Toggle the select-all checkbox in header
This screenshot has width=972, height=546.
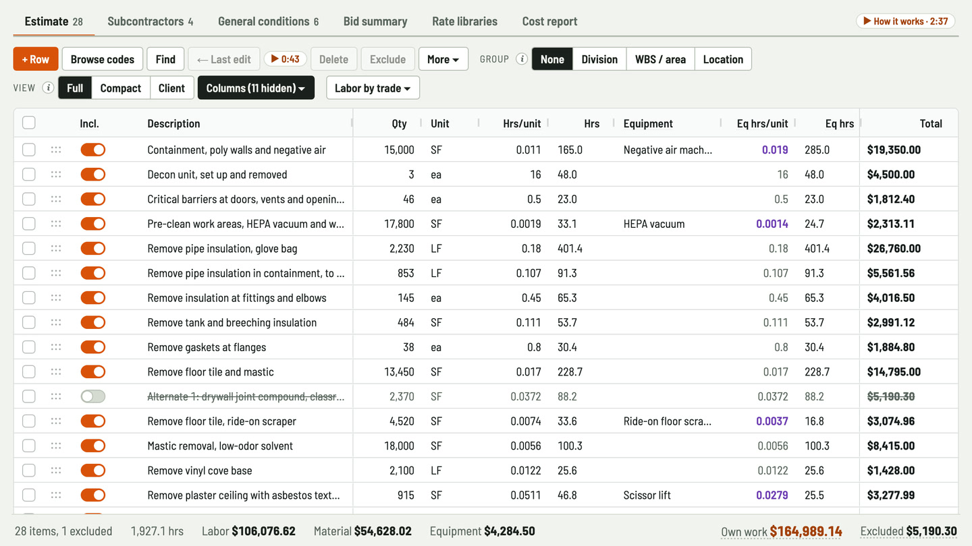click(x=29, y=123)
